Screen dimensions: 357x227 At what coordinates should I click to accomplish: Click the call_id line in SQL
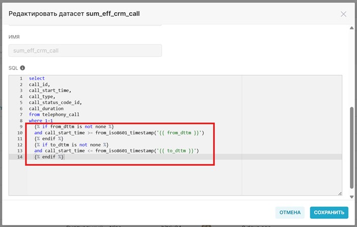pos(39,85)
